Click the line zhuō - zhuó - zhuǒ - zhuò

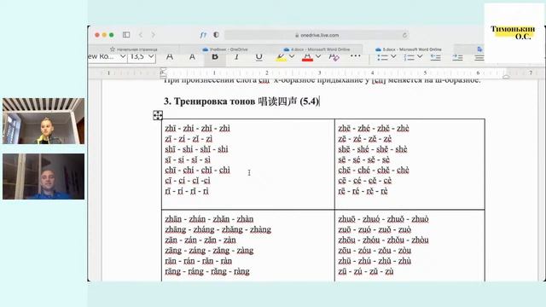pyautogui.click(x=383, y=219)
